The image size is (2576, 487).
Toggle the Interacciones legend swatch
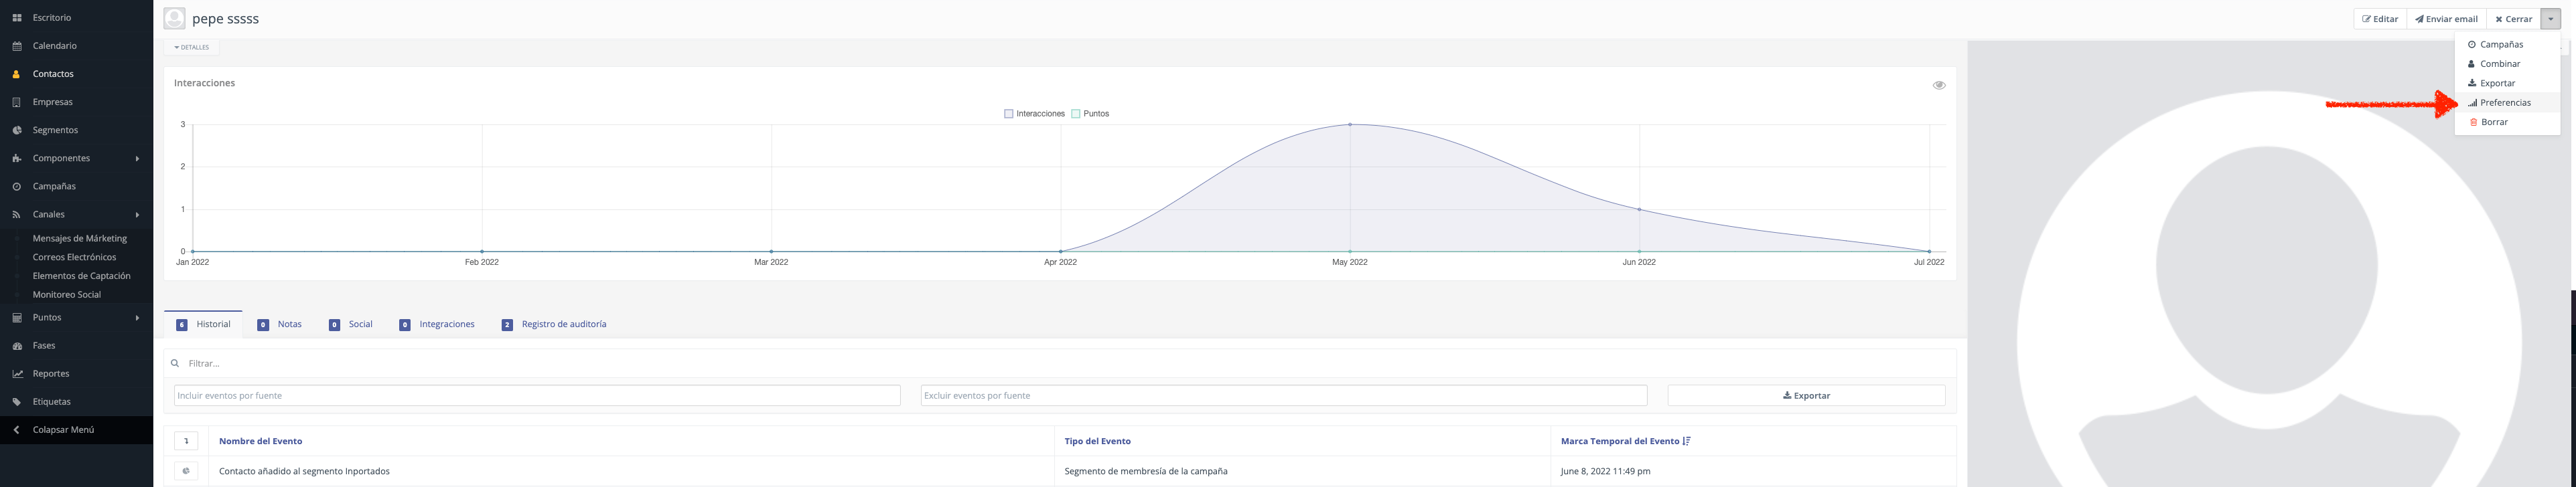1009,114
